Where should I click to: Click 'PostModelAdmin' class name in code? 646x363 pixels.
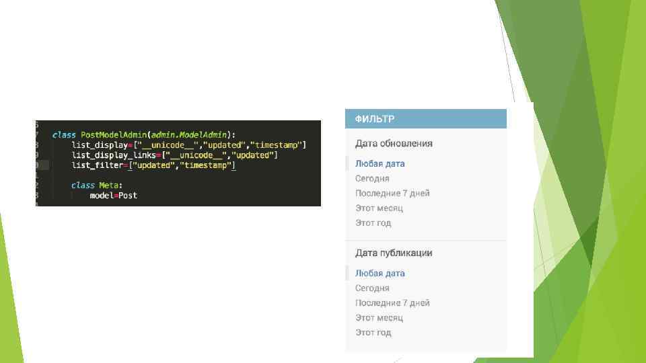click(114, 135)
